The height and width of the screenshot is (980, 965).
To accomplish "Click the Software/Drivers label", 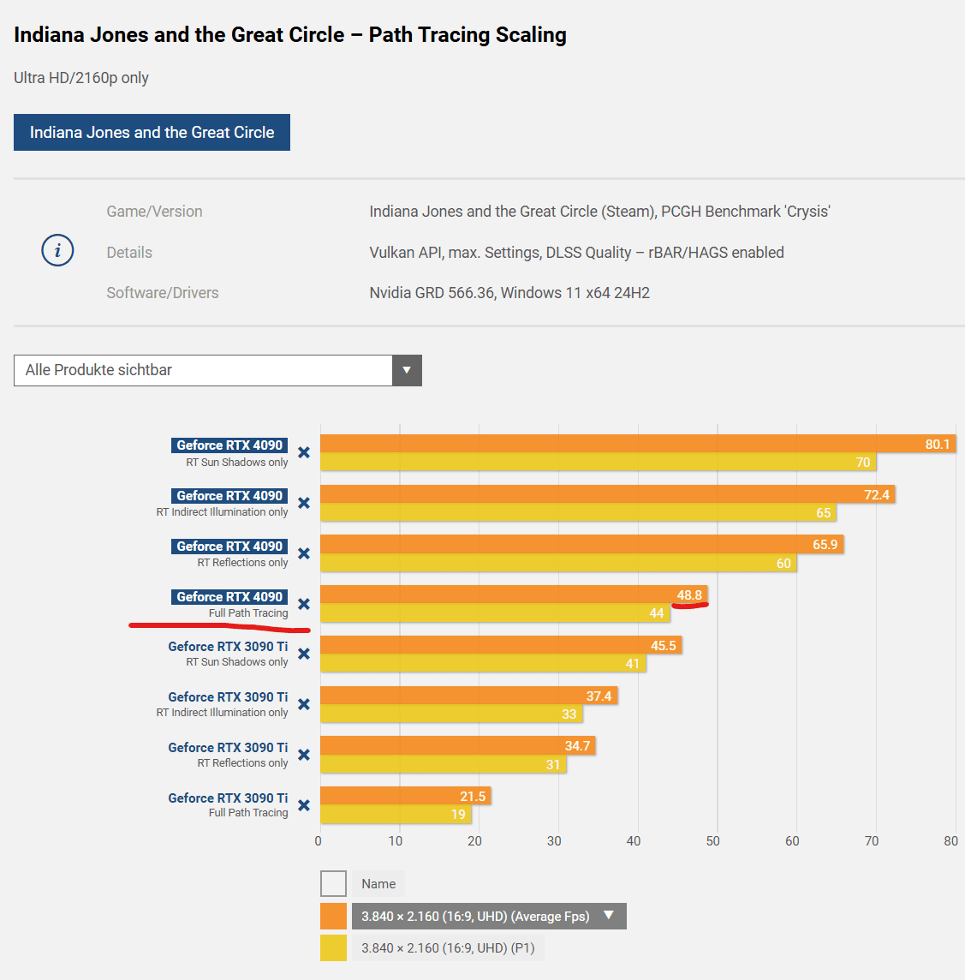I will (163, 293).
